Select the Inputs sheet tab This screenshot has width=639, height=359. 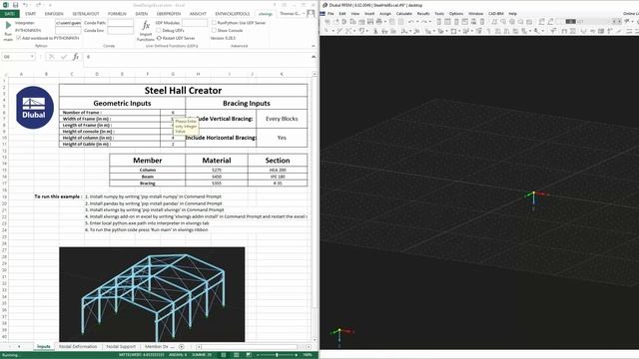tap(44, 346)
